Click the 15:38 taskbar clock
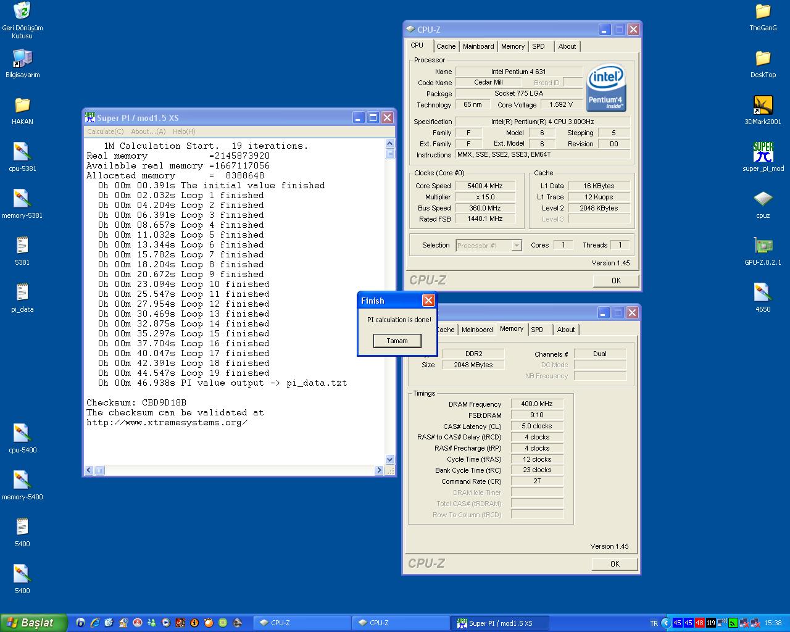The width and height of the screenshot is (790, 632). click(x=773, y=623)
